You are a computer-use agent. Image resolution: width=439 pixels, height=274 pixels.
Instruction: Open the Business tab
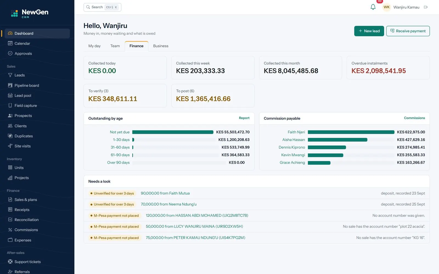(161, 46)
